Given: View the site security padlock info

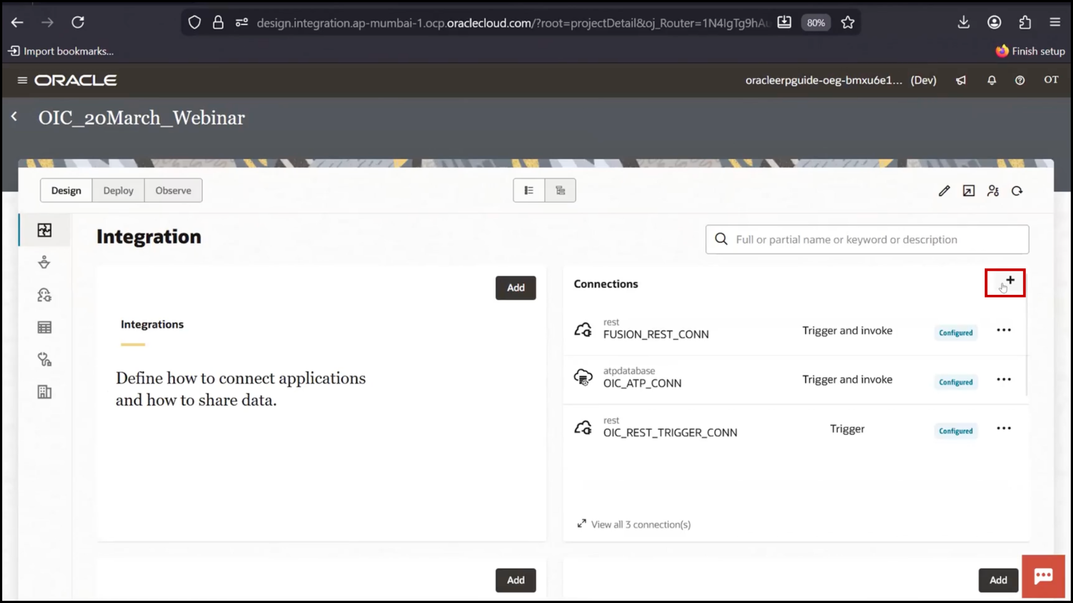Looking at the screenshot, I should point(218,22).
